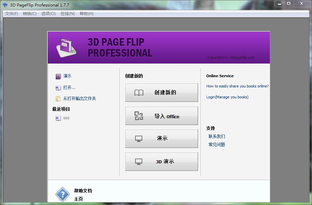Screen dimensions: 312x205
Task: Click 从打开输出文件夹 link
Action: tap(79, 98)
